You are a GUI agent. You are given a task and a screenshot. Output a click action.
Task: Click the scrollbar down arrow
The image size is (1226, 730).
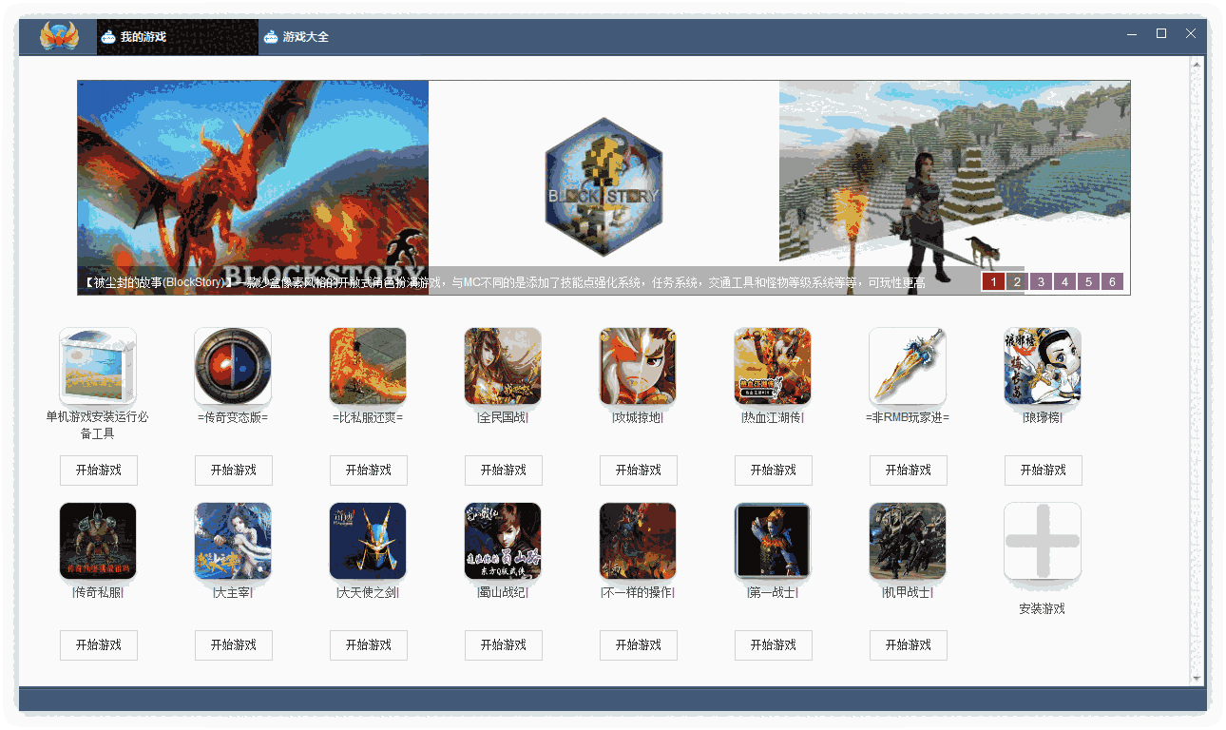pyautogui.click(x=1197, y=678)
